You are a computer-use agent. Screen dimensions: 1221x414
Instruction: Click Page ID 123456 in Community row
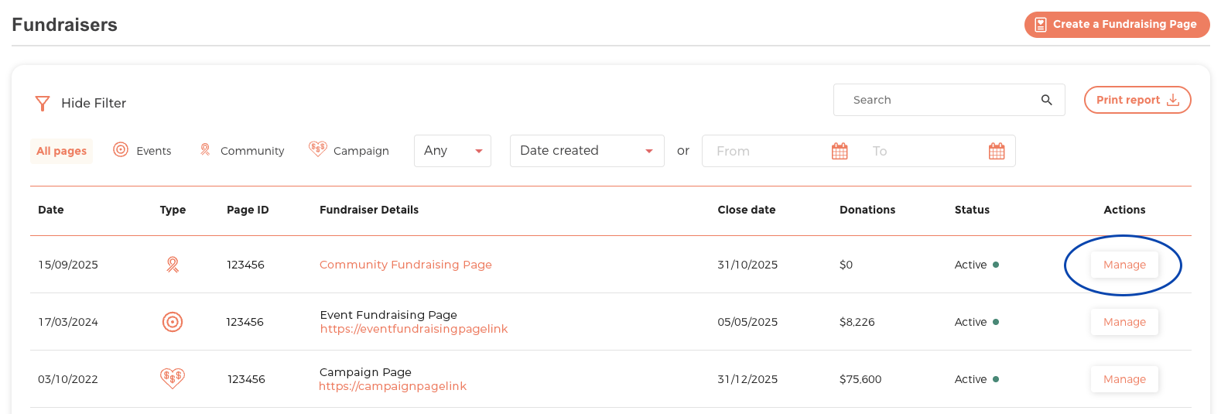245,265
